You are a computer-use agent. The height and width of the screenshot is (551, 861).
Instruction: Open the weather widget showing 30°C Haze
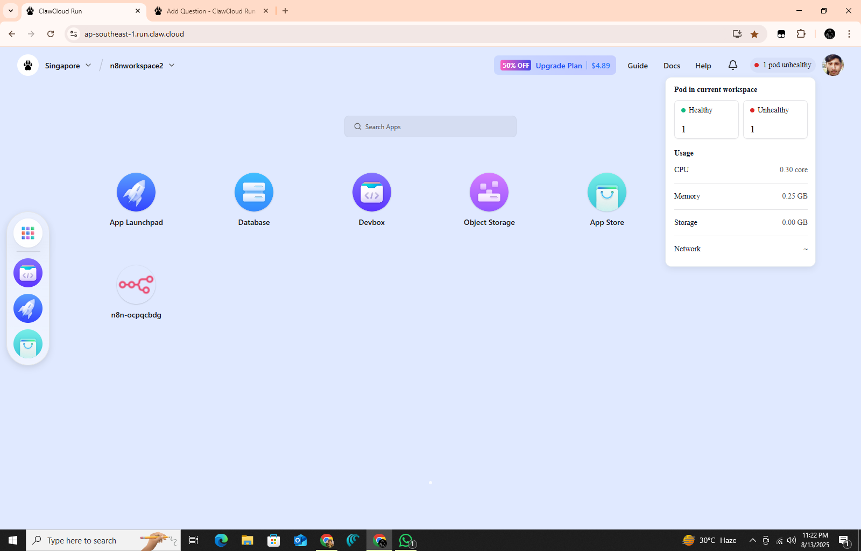pyautogui.click(x=710, y=540)
